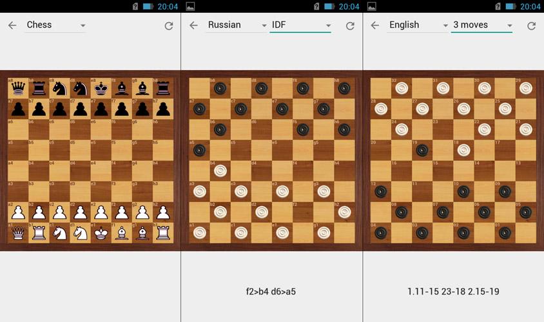This screenshot has height=322, width=544.
Task: Select the black king on e8
Action: click(x=101, y=88)
